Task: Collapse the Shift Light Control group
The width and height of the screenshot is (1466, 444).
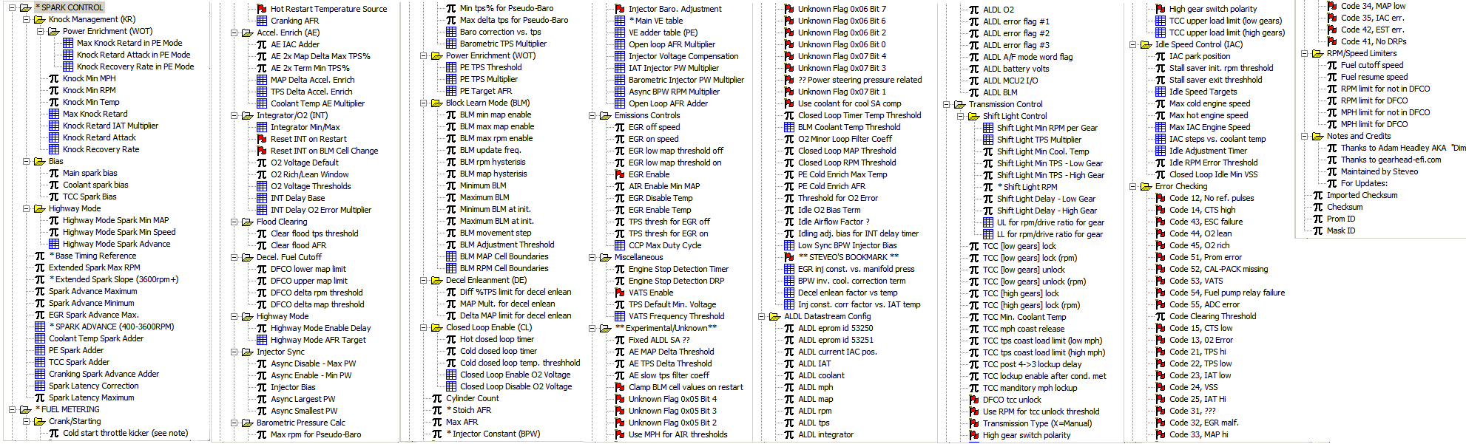Action: coord(960,116)
